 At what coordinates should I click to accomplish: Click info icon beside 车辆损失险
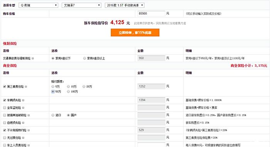23,100
